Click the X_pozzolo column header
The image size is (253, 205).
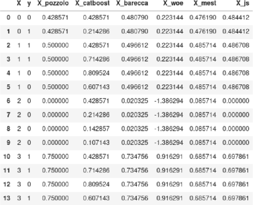(x=53, y=3)
